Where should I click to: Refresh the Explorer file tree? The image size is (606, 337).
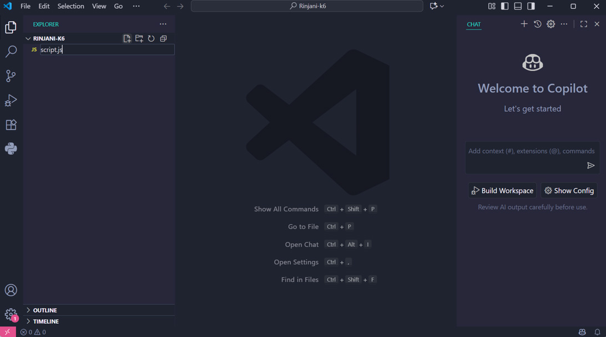tap(151, 38)
